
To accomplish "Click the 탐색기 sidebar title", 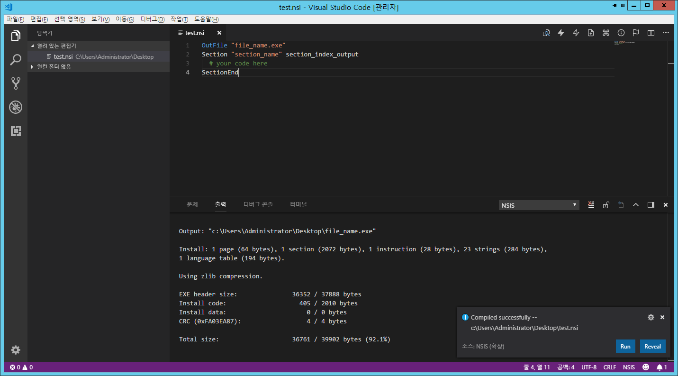I will 45,33.
